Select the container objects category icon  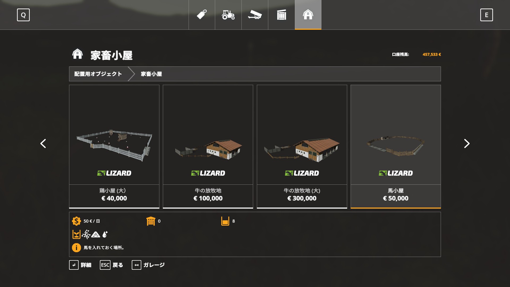click(281, 15)
